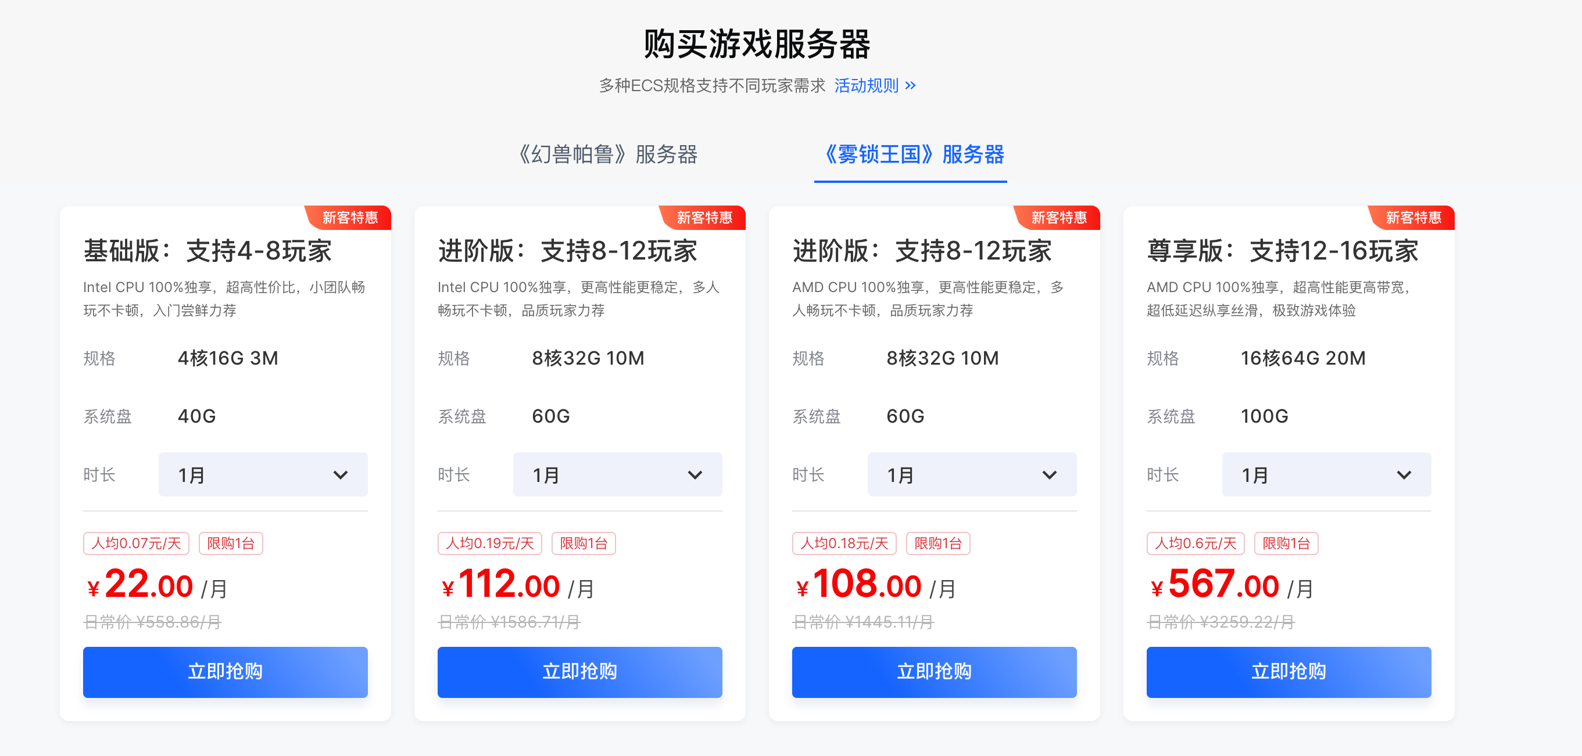Open duration dropdown for 尊享版 plan

pyautogui.click(x=1326, y=474)
